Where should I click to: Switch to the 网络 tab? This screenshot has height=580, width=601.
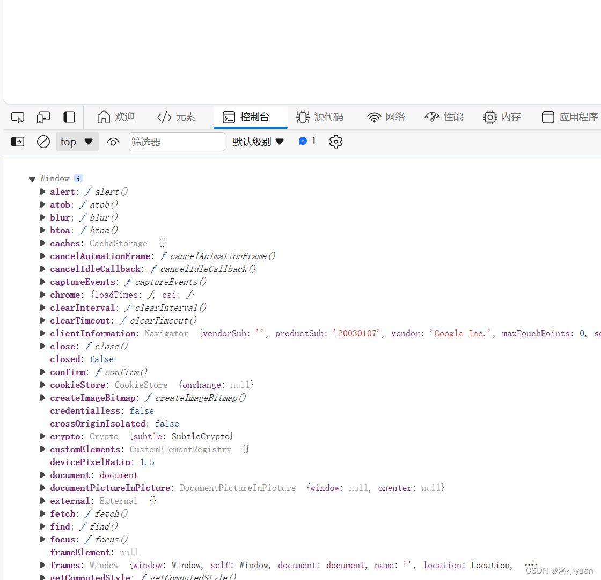[386, 116]
